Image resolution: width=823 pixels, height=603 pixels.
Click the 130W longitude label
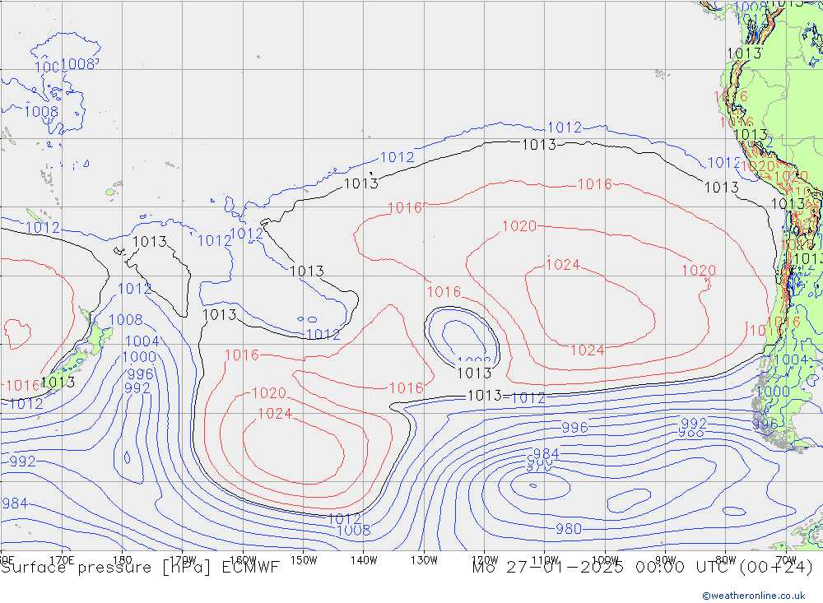pyautogui.click(x=424, y=560)
